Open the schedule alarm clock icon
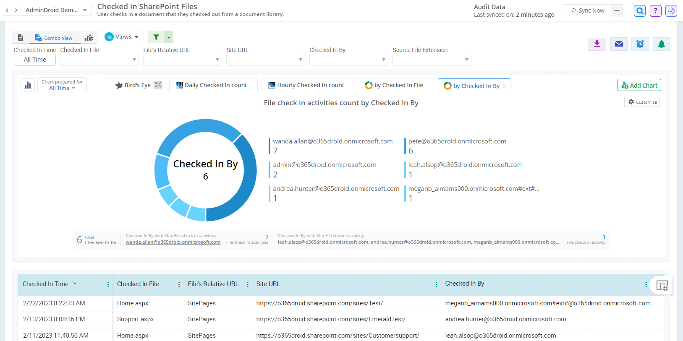 [x=640, y=44]
